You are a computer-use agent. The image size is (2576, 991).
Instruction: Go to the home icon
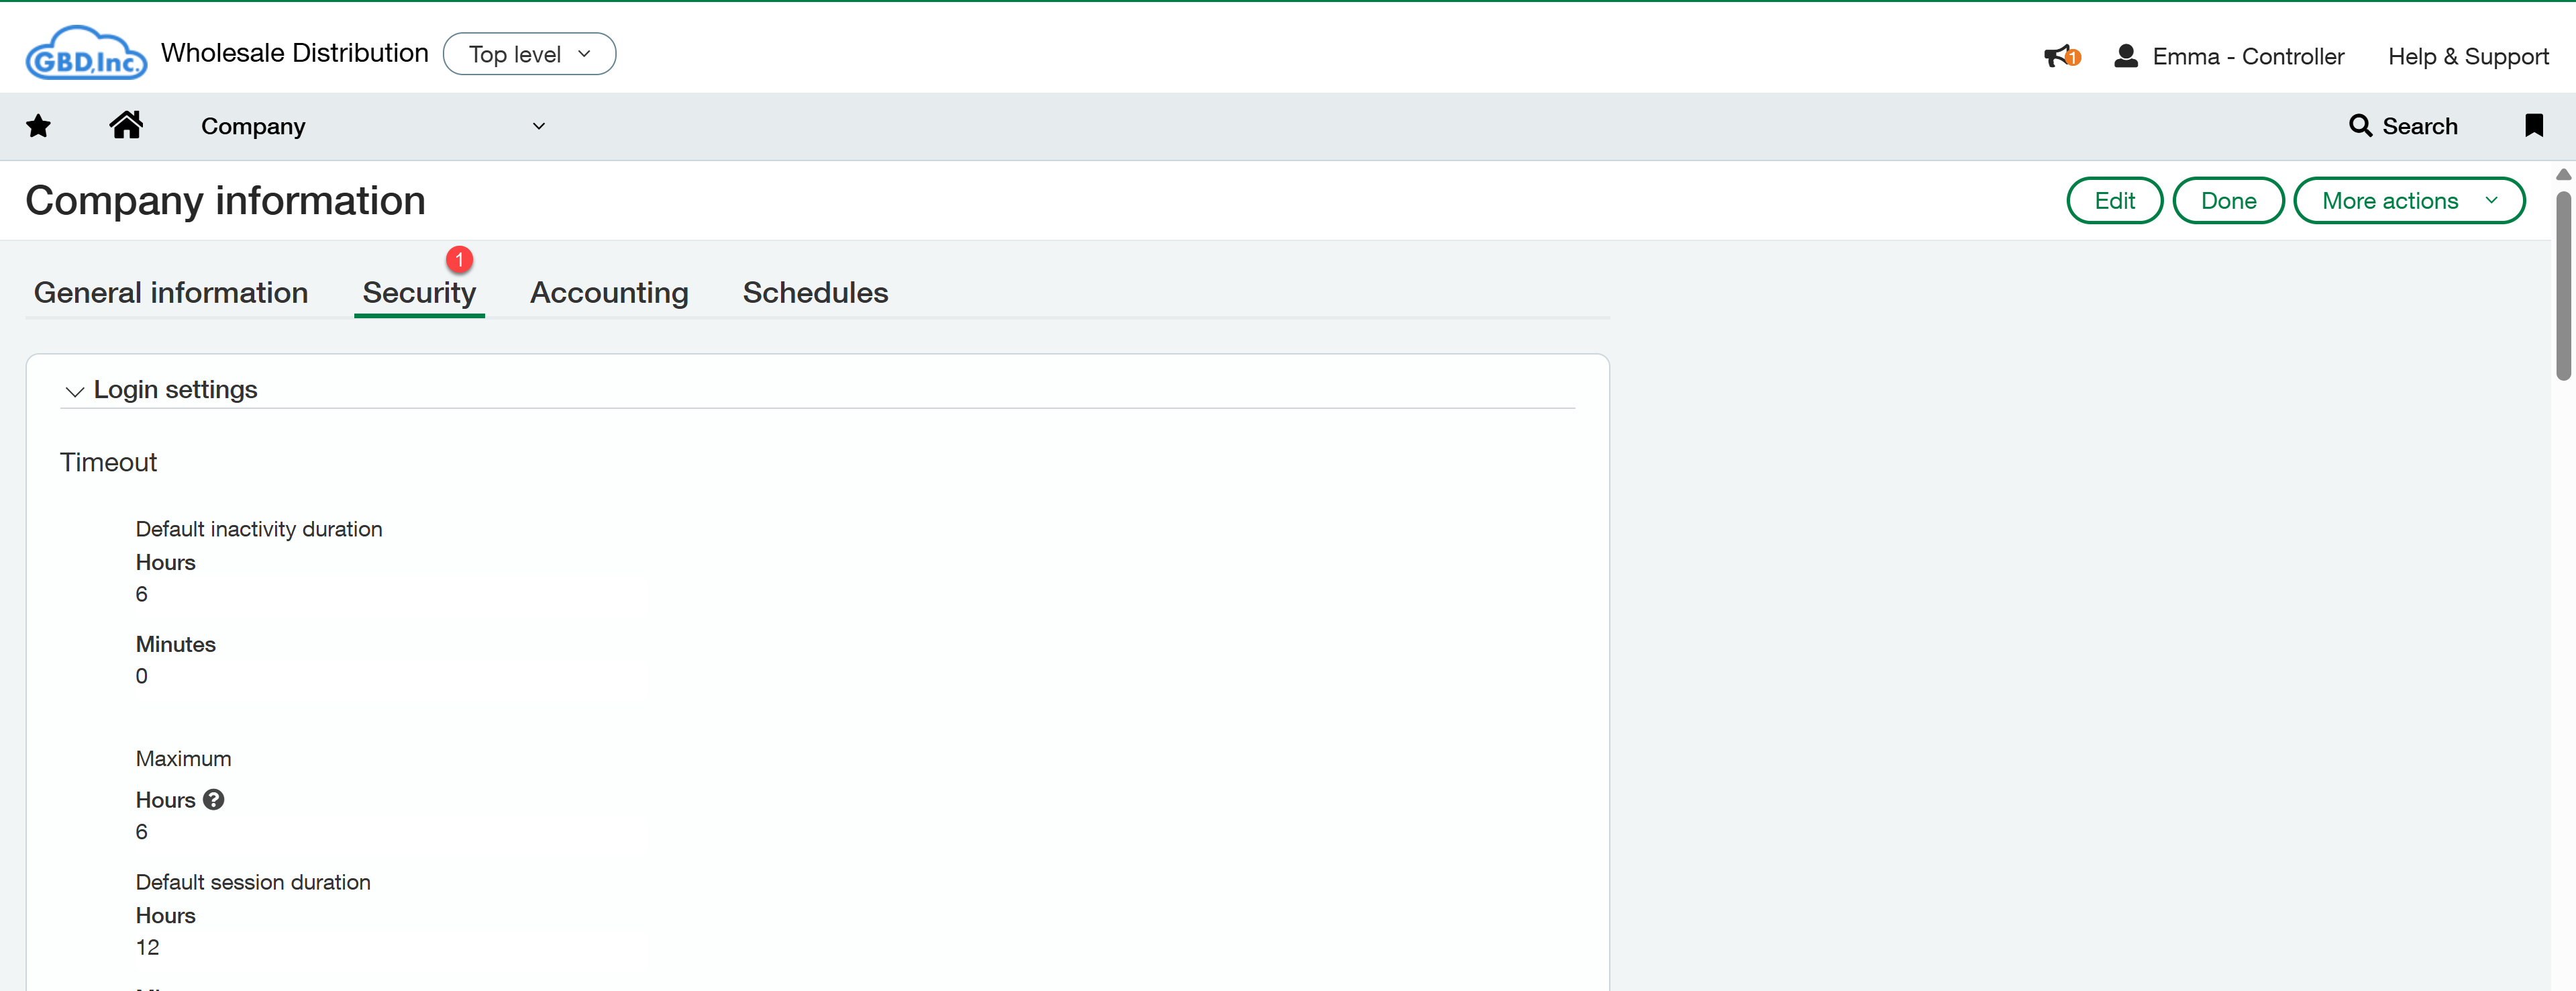[x=126, y=125]
